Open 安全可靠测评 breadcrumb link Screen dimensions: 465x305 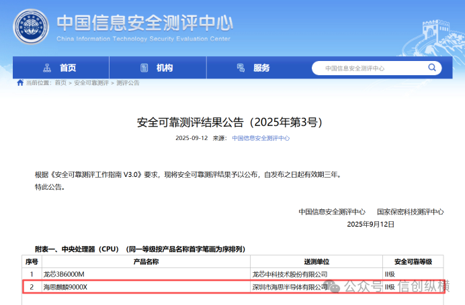click(91, 83)
